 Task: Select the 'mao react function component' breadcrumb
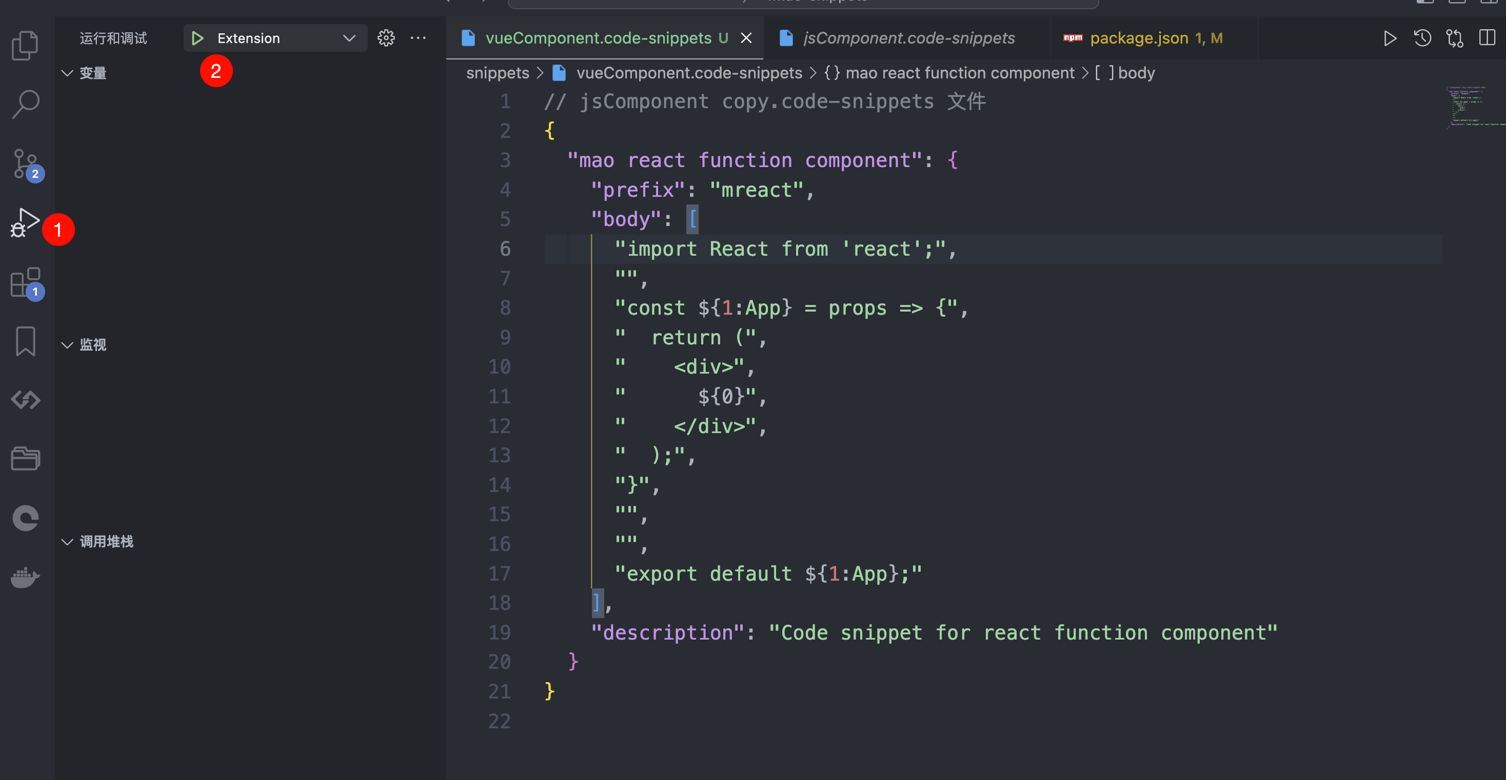(x=959, y=73)
